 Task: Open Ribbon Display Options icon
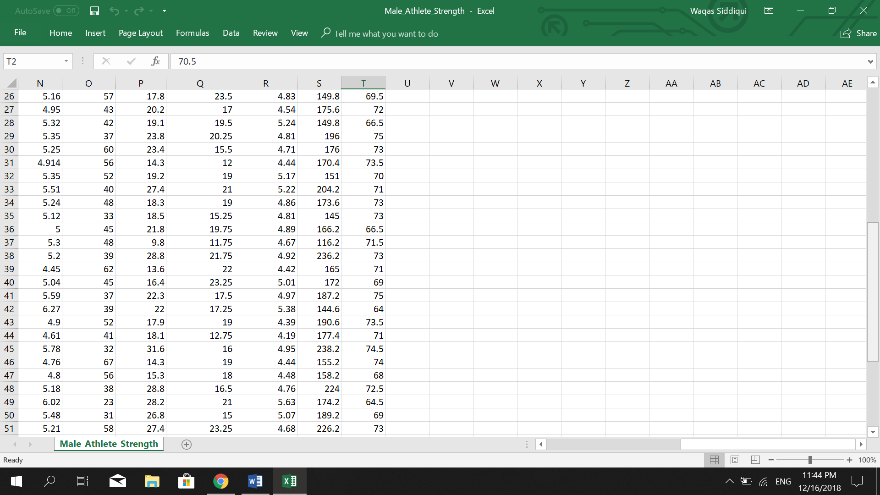[x=769, y=11]
